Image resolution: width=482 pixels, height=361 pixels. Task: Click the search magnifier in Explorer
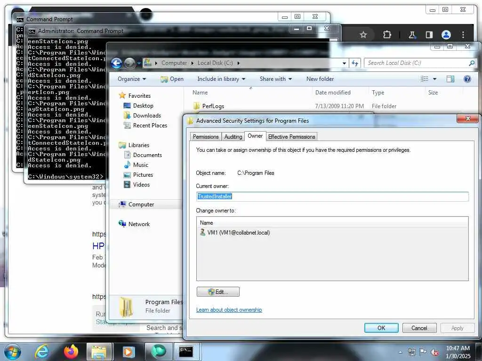[x=472, y=63]
